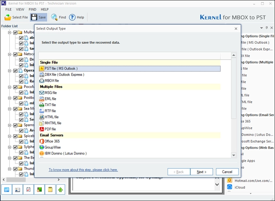275x201 pixels.
Task: Open the HELP menu
Action: 45,9
